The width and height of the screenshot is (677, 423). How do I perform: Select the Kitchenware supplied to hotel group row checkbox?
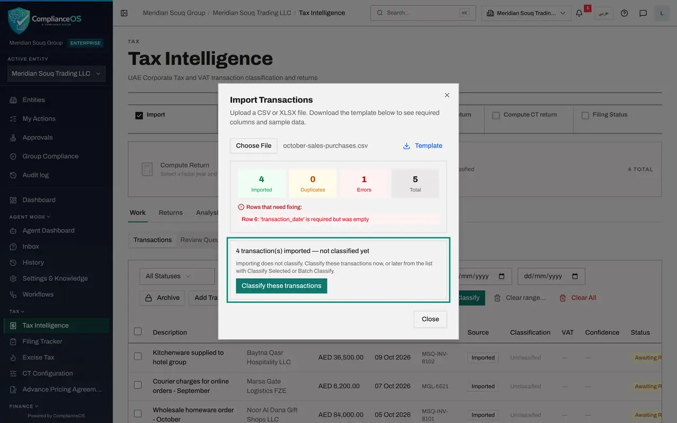coord(138,357)
